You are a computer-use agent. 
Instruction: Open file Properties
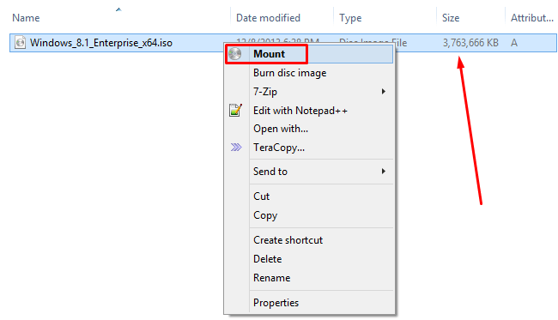276,303
